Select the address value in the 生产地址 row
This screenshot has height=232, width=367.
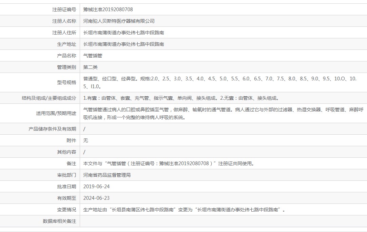[x=123, y=44]
